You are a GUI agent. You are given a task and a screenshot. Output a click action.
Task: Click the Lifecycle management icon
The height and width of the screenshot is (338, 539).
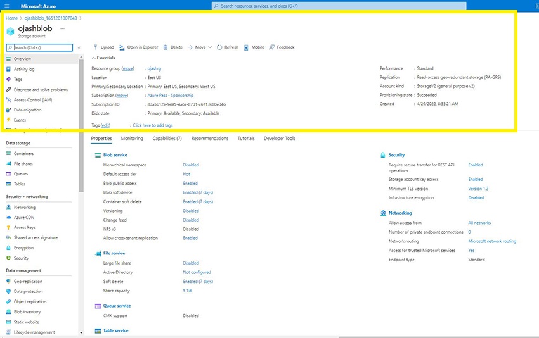pos(9,332)
